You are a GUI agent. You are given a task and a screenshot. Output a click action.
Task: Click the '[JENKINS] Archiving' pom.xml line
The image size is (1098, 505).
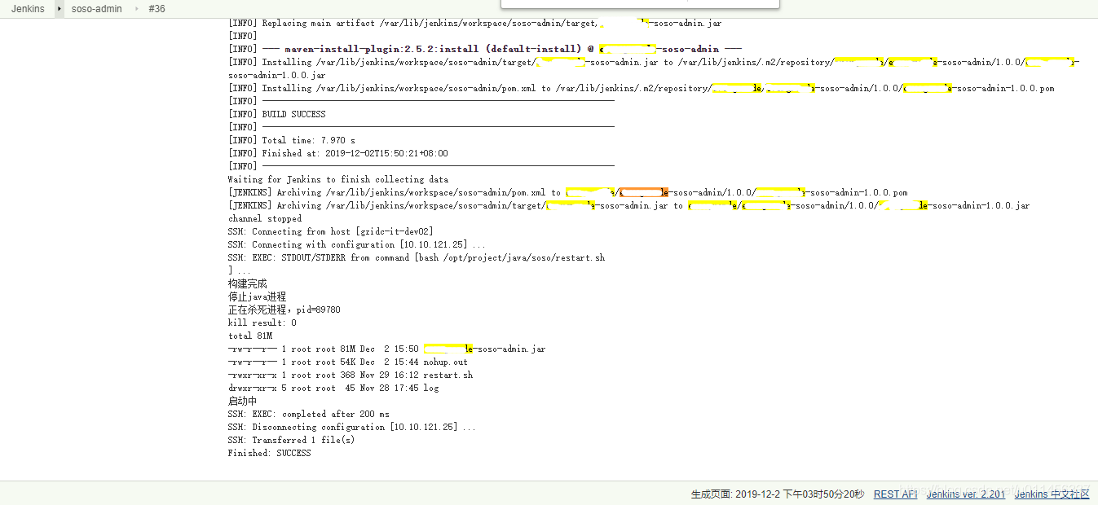coord(567,192)
